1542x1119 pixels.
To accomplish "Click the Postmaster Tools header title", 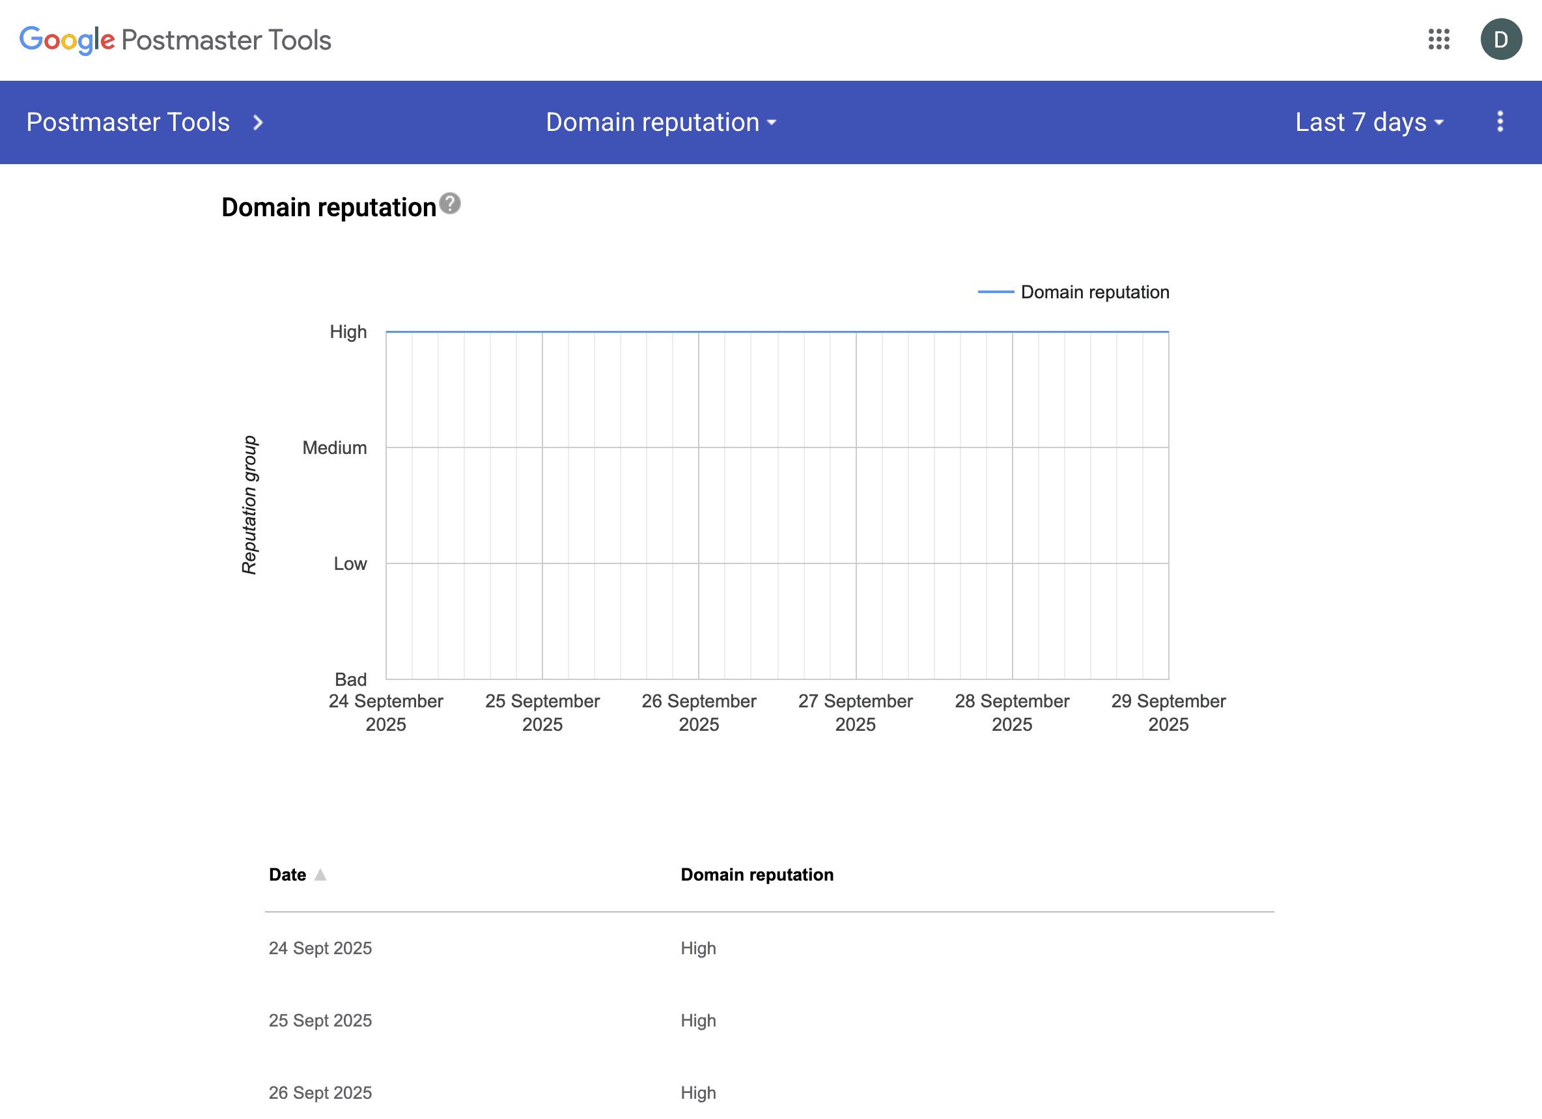I will tap(226, 40).
